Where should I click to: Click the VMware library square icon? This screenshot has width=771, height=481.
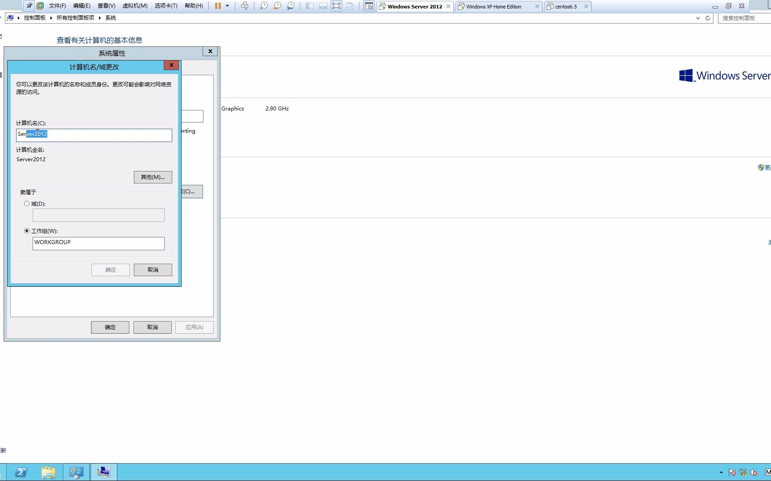(40, 6)
